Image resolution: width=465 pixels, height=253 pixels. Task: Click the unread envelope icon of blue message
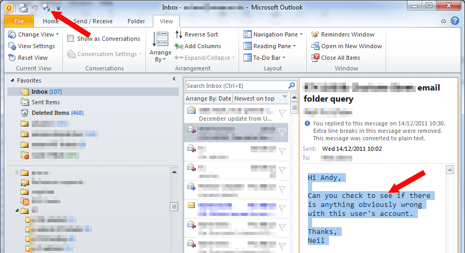click(x=192, y=205)
